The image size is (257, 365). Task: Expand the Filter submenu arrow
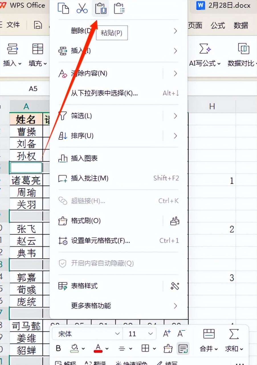point(175,116)
